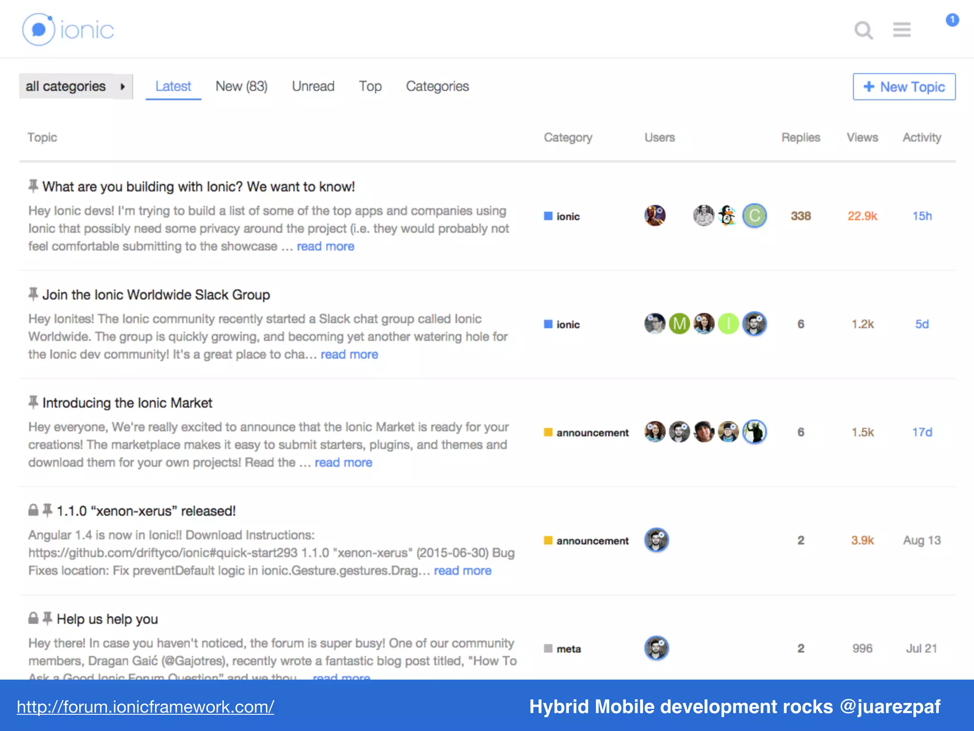The width and height of the screenshot is (974, 731).
Task: Click pin icon on 'Help us help you' topic
Action: (47, 618)
